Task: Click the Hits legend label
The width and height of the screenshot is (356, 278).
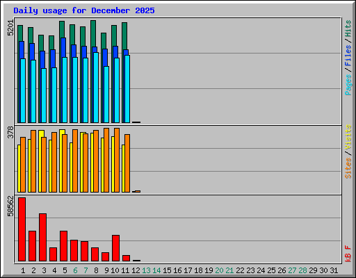Action: tap(348, 28)
